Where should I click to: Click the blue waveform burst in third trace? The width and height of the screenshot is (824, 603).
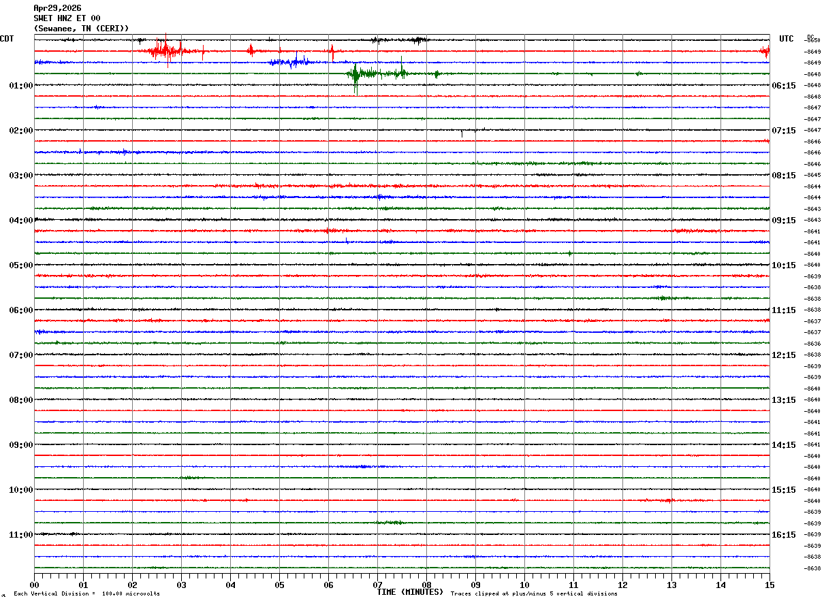pyautogui.click(x=289, y=62)
